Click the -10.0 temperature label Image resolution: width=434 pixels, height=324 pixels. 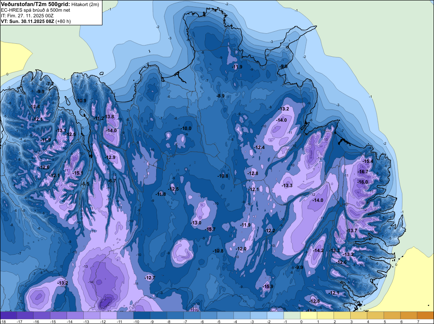click(186, 129)
